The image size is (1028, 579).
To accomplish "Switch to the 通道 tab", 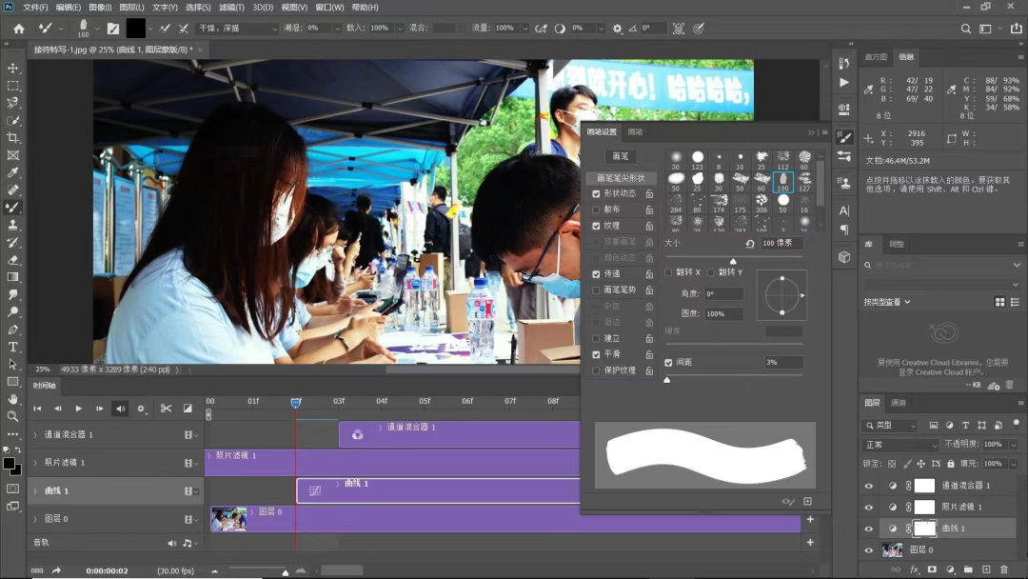I will (x=898, y=403).
